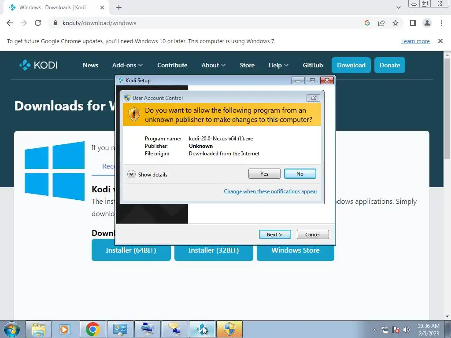The width and height of the screenshot is (451, 338).
Task: Click the Chrome back arrow
Action: coord(10,23)
